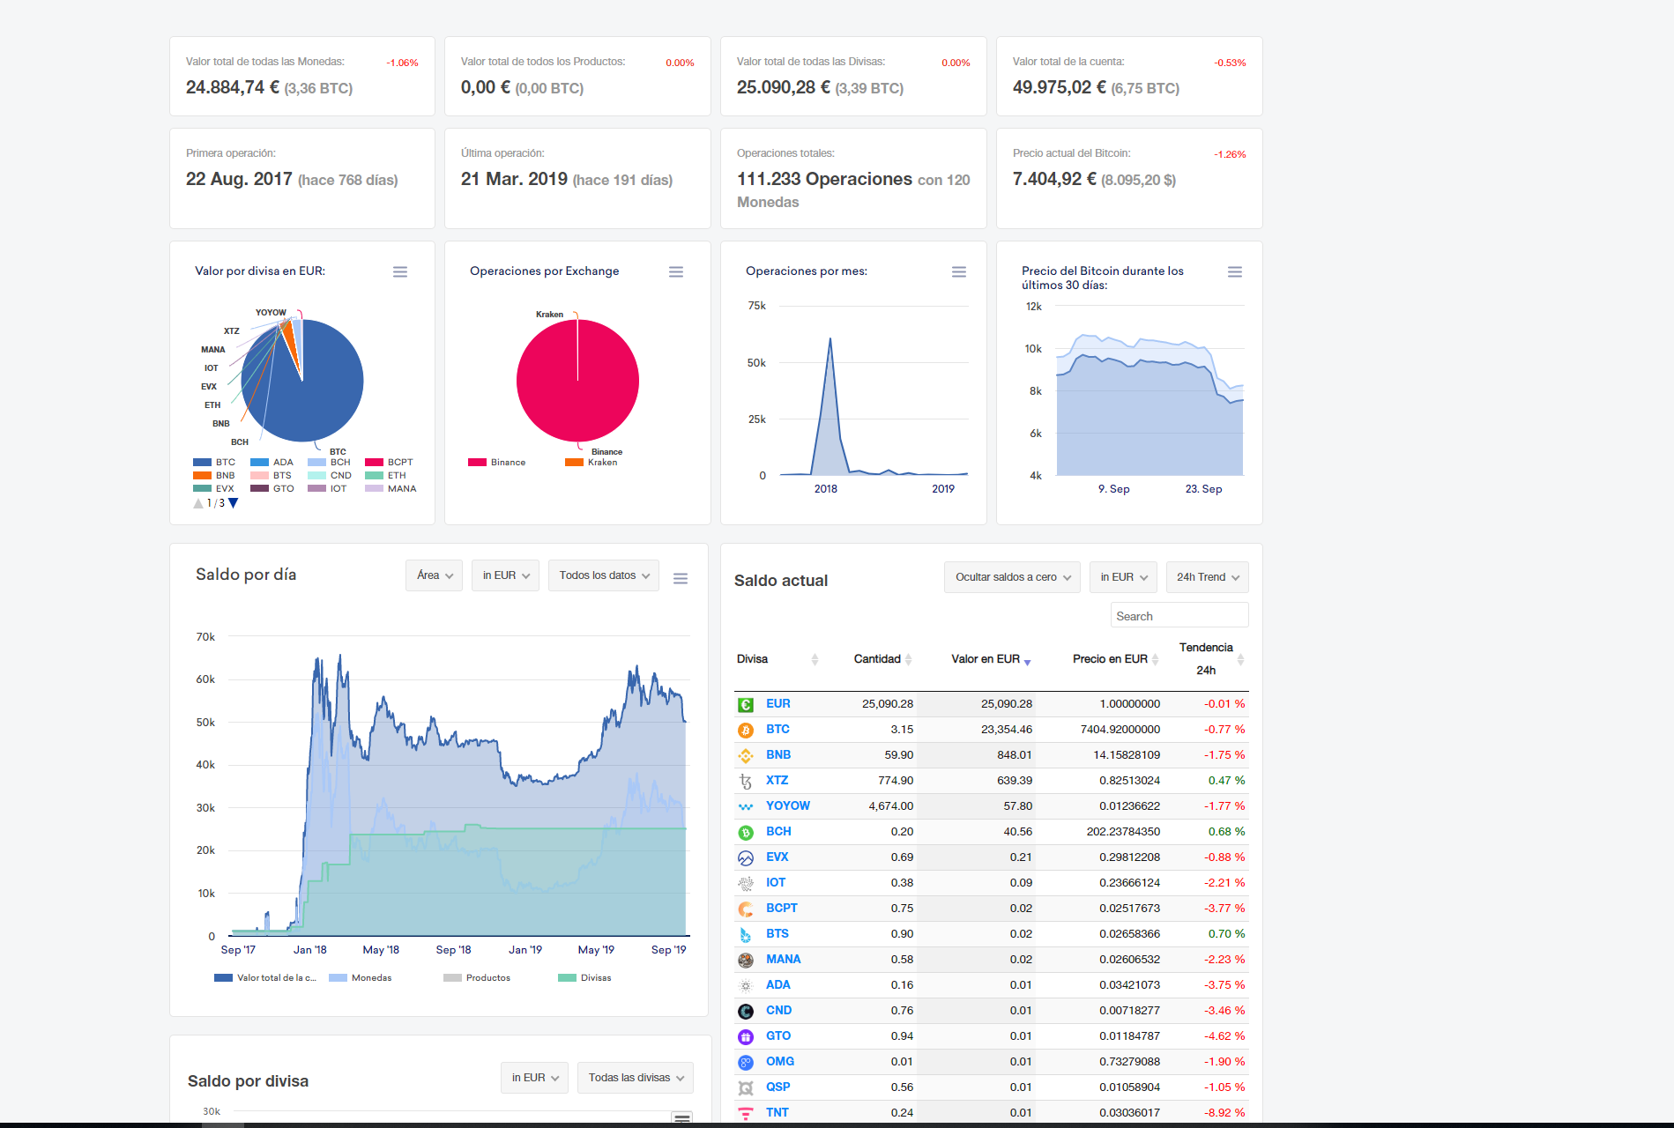Click the ETH color swatch in legend
The height and width of the screenshot is (1128, 1674).
point(374,475)
